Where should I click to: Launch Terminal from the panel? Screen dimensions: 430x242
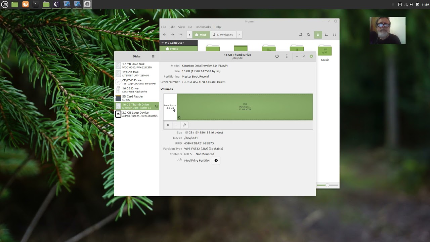coord(36,4)
